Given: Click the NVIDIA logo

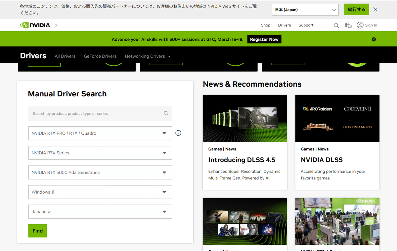Looking at the screenshot, I should [x=35, y=25].
